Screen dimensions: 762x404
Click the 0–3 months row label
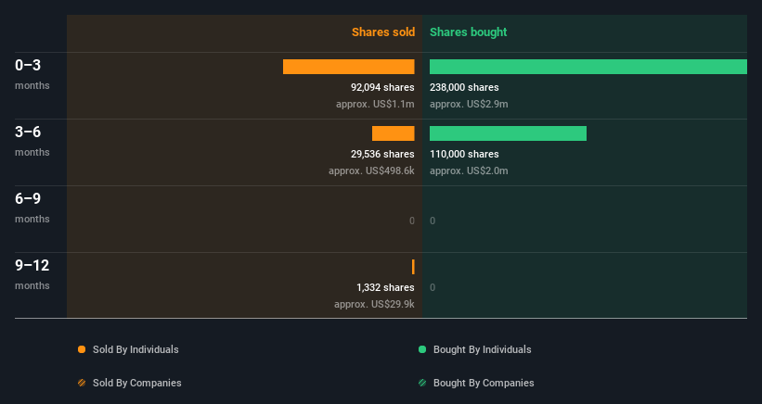pos(32,74)
